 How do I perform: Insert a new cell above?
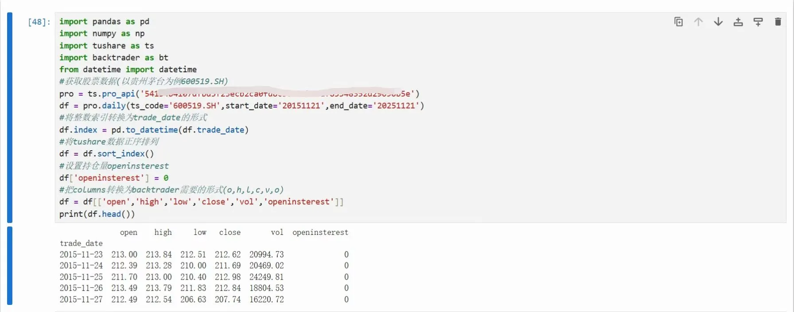[x=738, y=22]
